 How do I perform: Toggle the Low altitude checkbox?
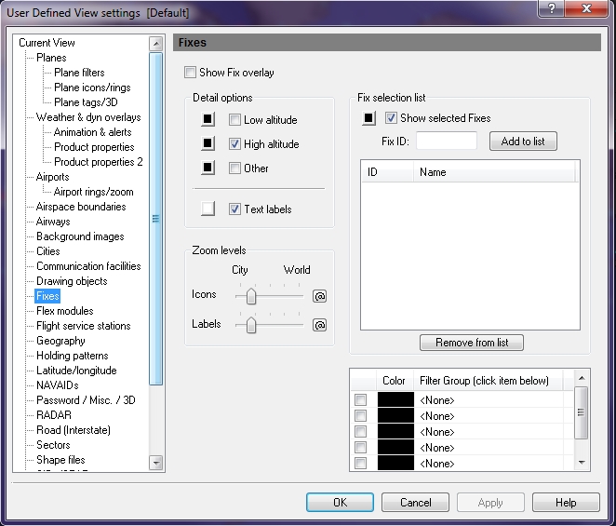click(235, 120)
